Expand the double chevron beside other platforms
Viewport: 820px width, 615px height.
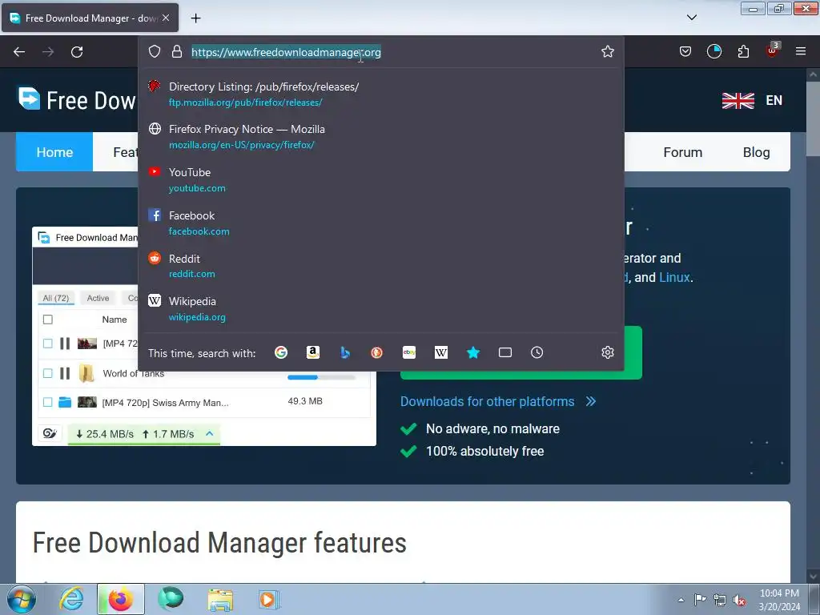[591, 401]
